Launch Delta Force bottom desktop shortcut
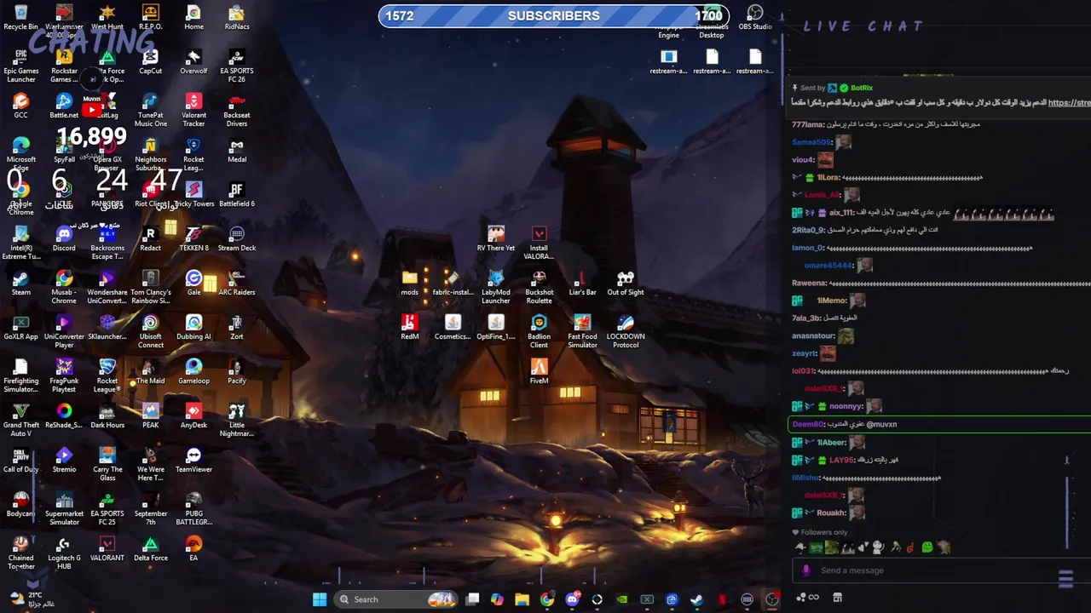This screenshot has width=1091, height=613. tap(150, 548)
